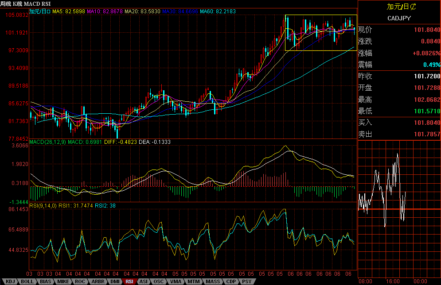The height and width of the screenshot is (285, 441).
Task: Click the 最低 value 101.5710
Action: coord(427,111)
